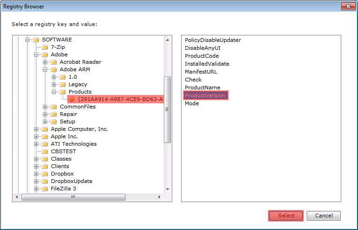Screen dimensions: 358x230
Task: Click the Clients folder icon
Action: [45, 167]
